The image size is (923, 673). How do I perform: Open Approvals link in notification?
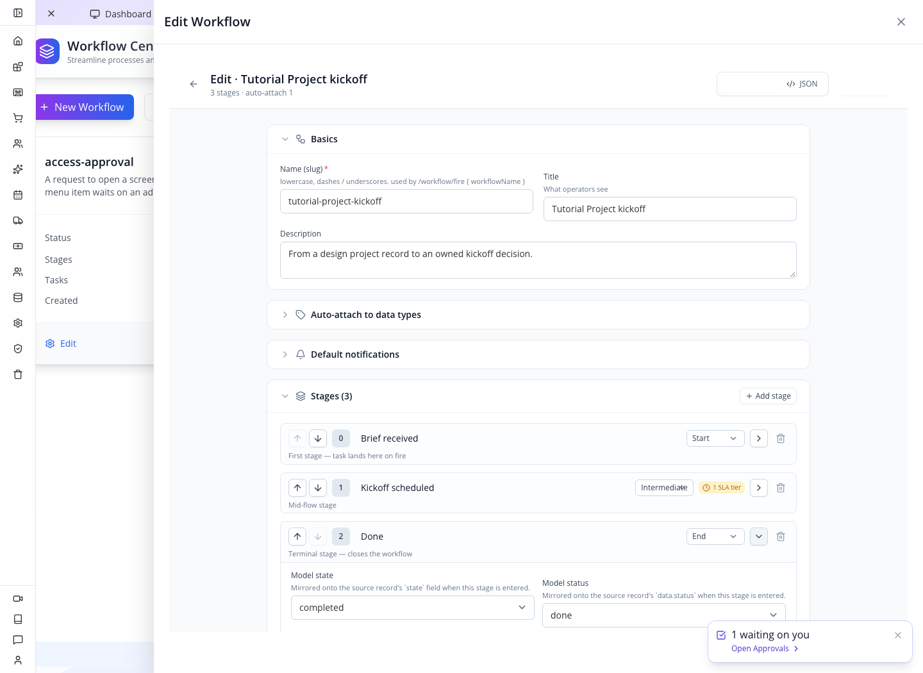(x=765, y=649)
